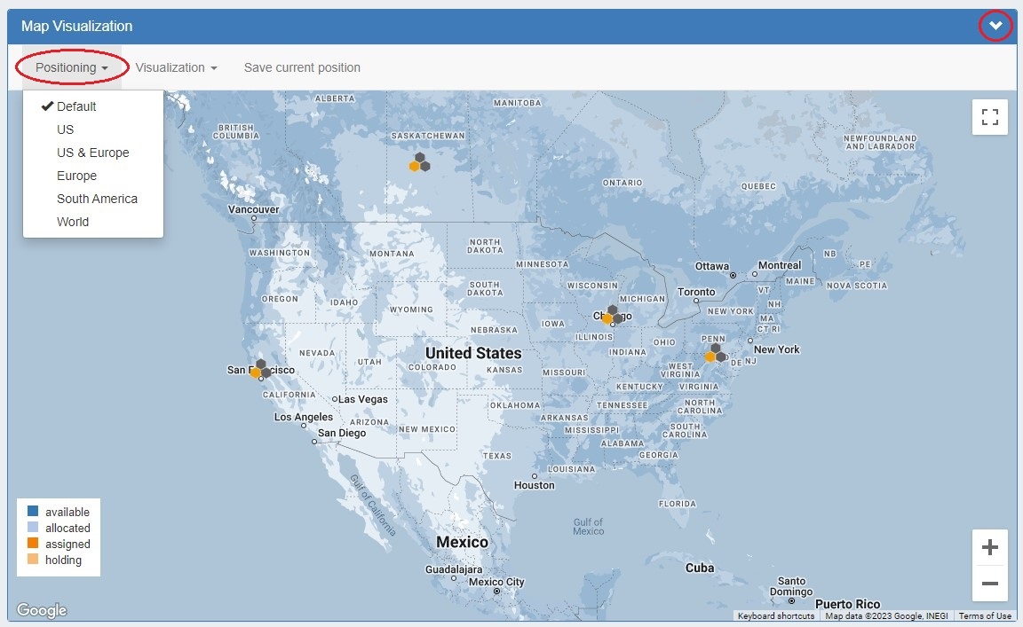The width and height of the screenshot is (1023, 627).
Task: Open the Positioning dropdown
Action: tap(72, 67)
